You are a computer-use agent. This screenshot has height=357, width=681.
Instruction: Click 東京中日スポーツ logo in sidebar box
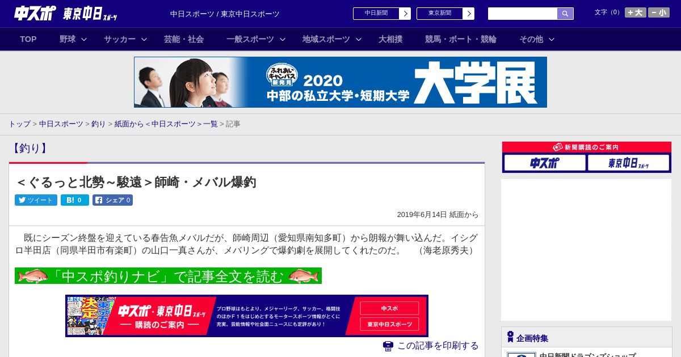click(x=628, y=163)
